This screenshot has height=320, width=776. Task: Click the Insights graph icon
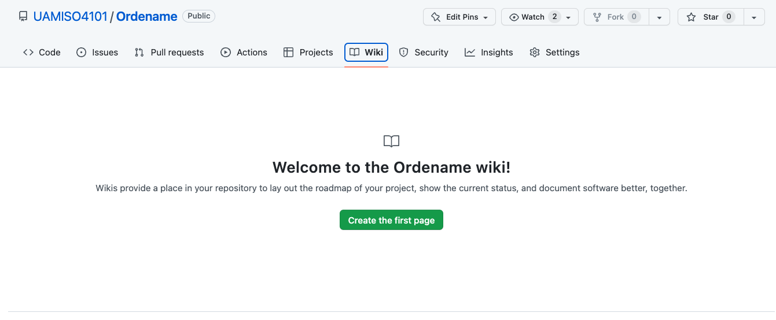[470, 53]
